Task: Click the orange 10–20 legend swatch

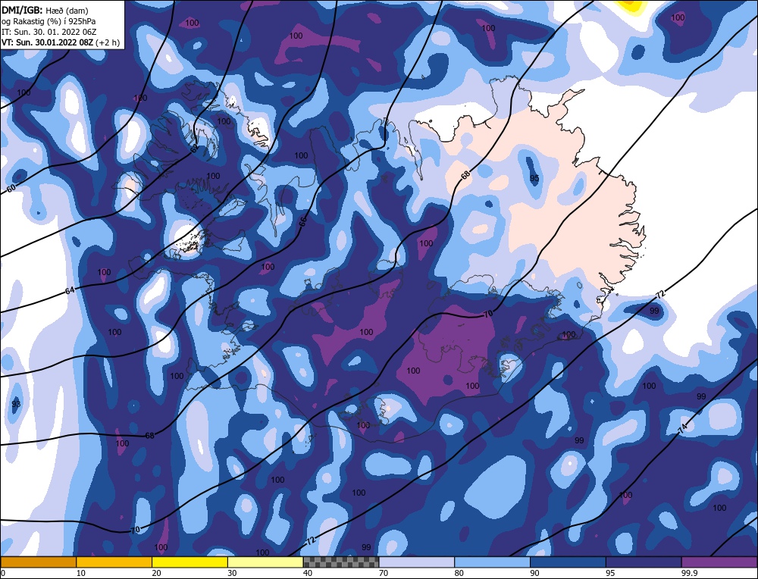Action: click(114, 562)
